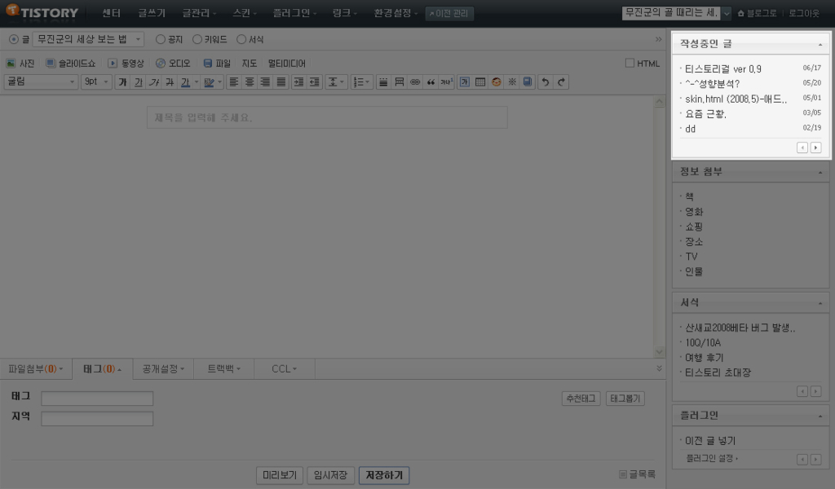This screenshot has width=835, height=489.
Task: Open the draft 티스토리걸 ver 0.9
Action: pos(722,69)
